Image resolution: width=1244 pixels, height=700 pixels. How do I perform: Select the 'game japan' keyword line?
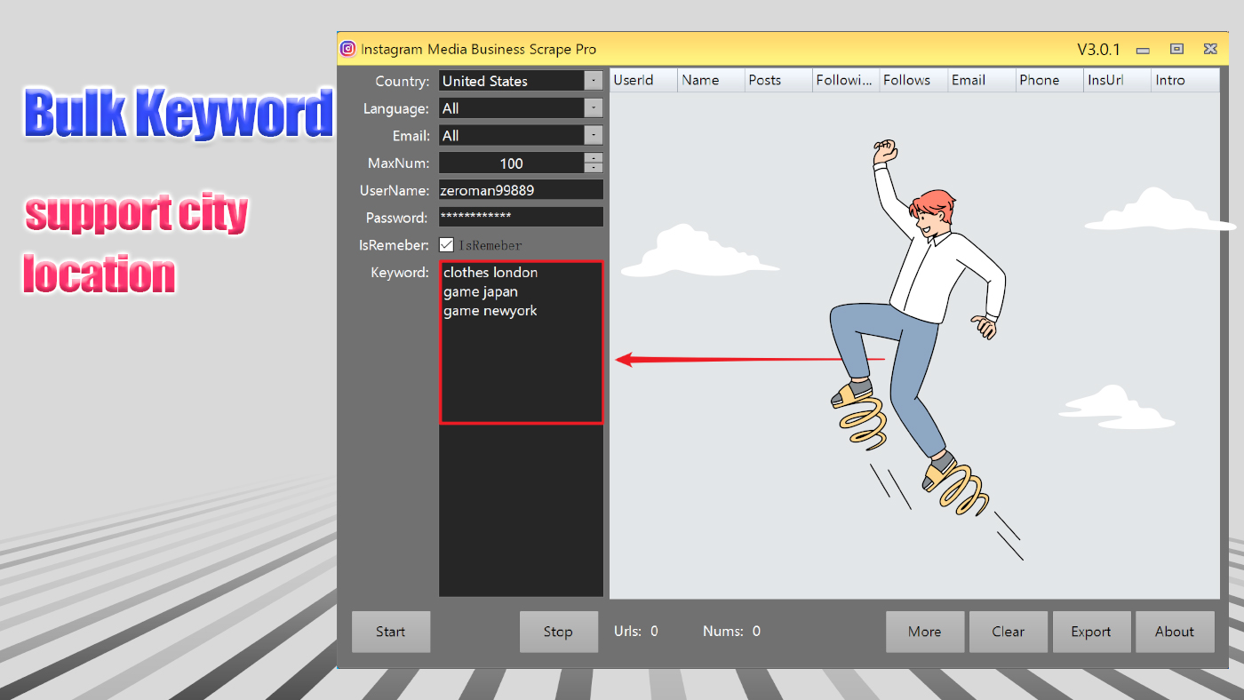(x=481, y=292)
